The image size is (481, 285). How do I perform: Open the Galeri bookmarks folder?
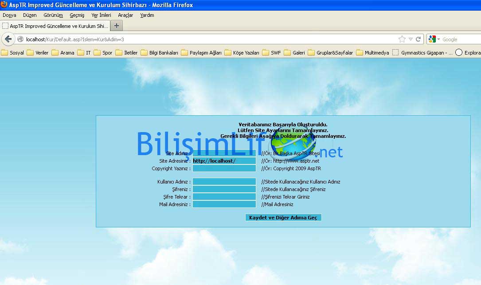click(294, 53)
